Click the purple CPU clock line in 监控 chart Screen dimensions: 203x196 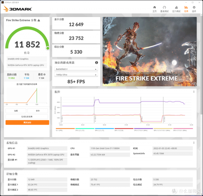tap(119, 103)
